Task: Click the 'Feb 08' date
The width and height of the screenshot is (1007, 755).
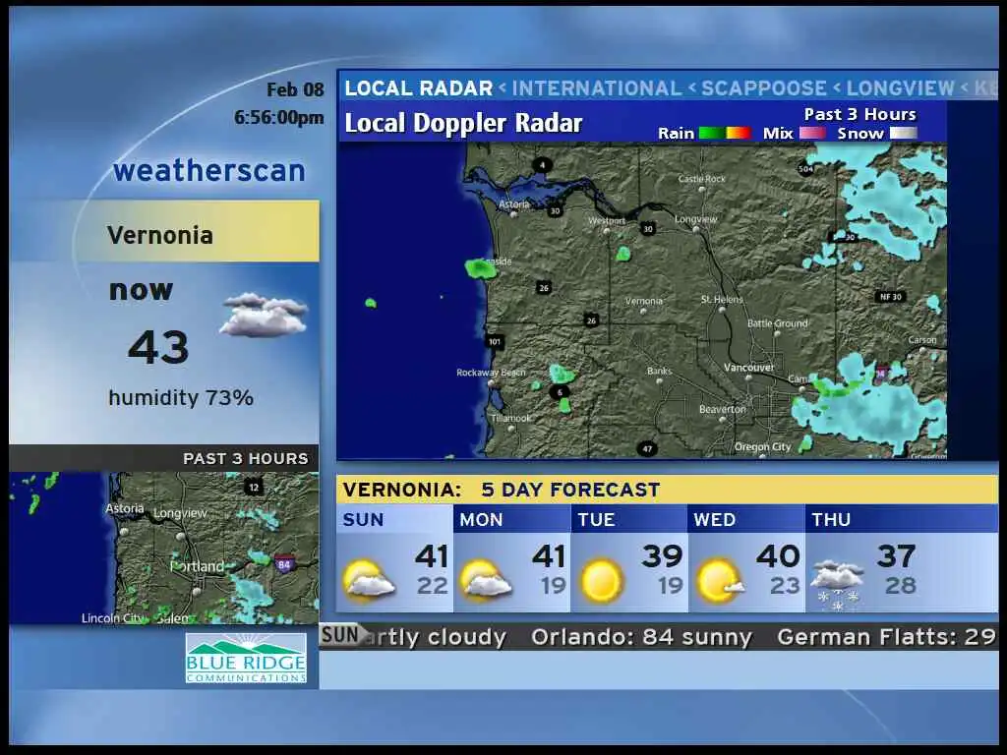Action: (295, 89)
